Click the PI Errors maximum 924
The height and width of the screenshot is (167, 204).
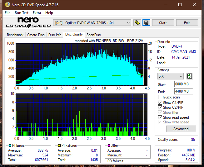(x=45, y=155)
